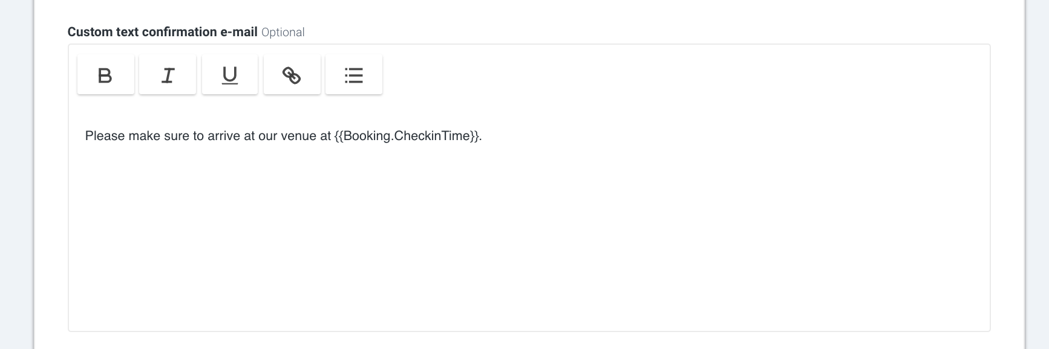Screen dimensions: 1049x349
Task: Set cursor after the sentence's final period
Action: [483, 136]
